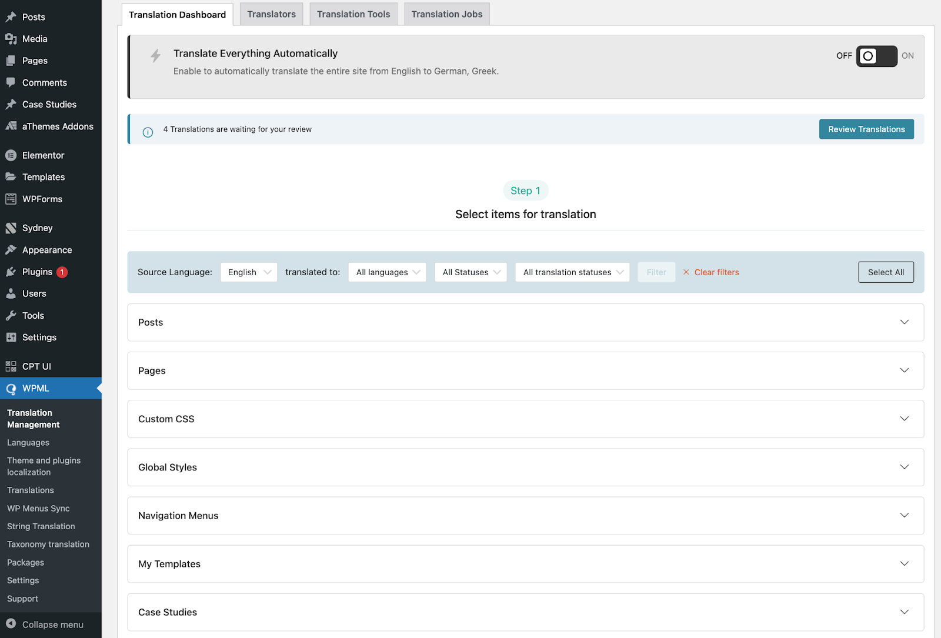Open the All languages dropdown
Screen dimensions: 941x638
click(387, 272)
